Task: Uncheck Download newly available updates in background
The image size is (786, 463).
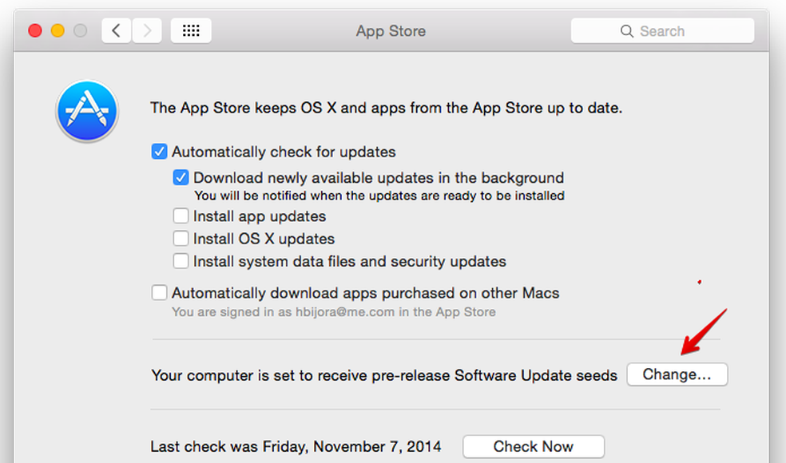Action: 181,178
